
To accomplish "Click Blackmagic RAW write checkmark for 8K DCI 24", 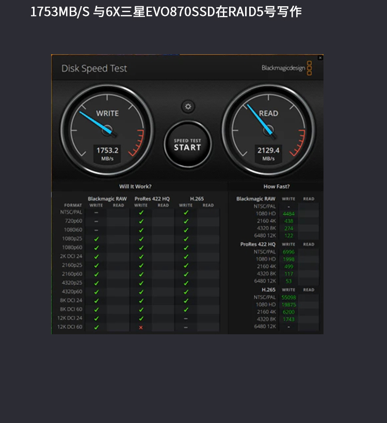I will [96, 301].
